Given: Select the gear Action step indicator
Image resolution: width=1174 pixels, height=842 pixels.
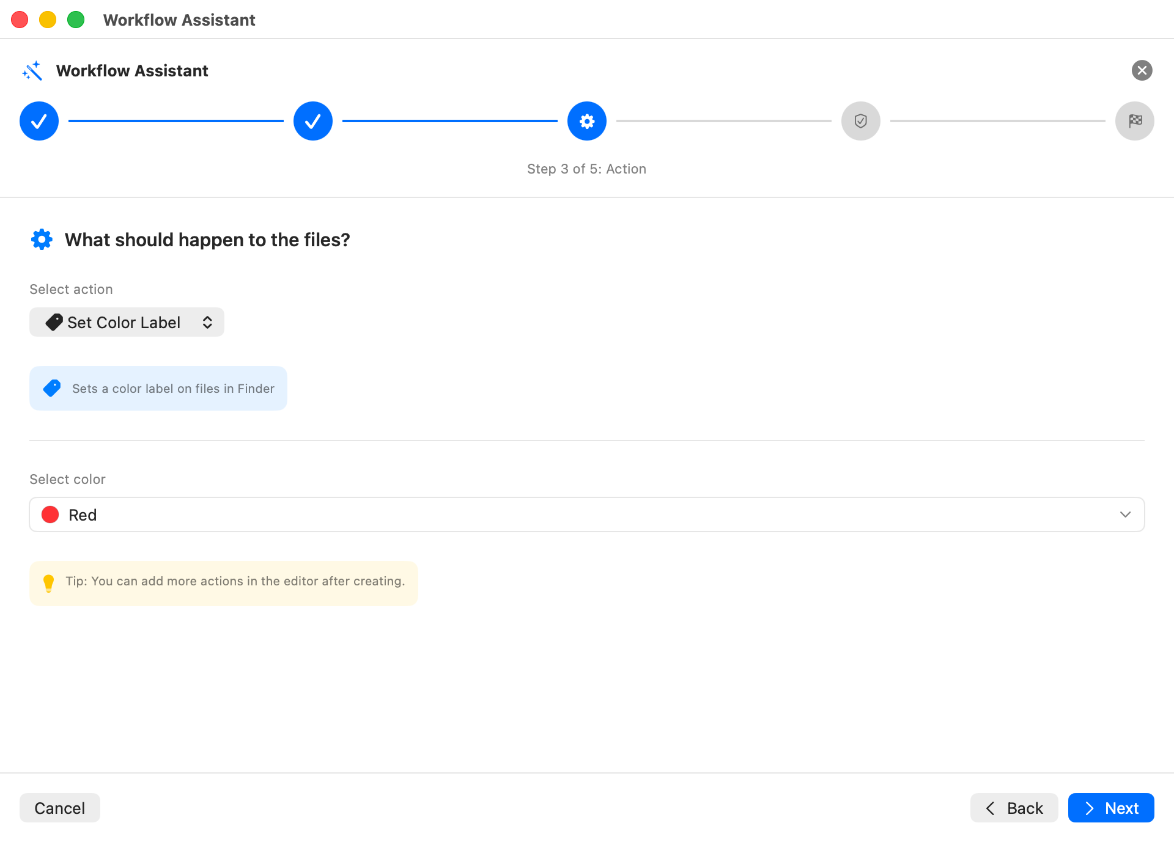Looking at the screenshot, I should click(x=587, y=121).
